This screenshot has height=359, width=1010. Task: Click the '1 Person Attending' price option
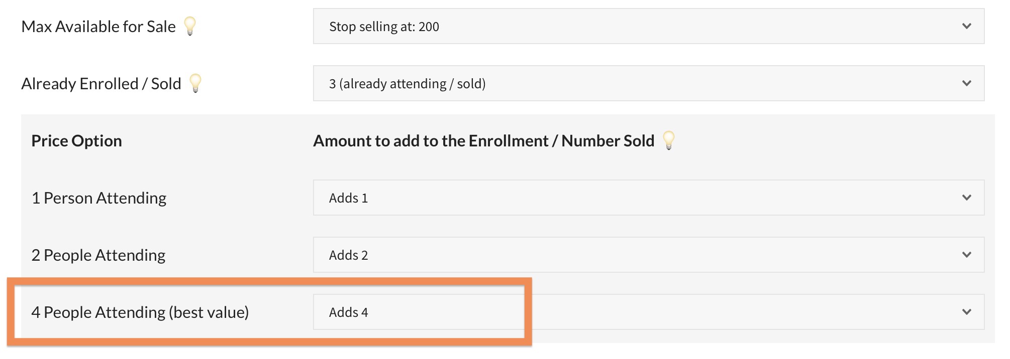pos(99,198)
